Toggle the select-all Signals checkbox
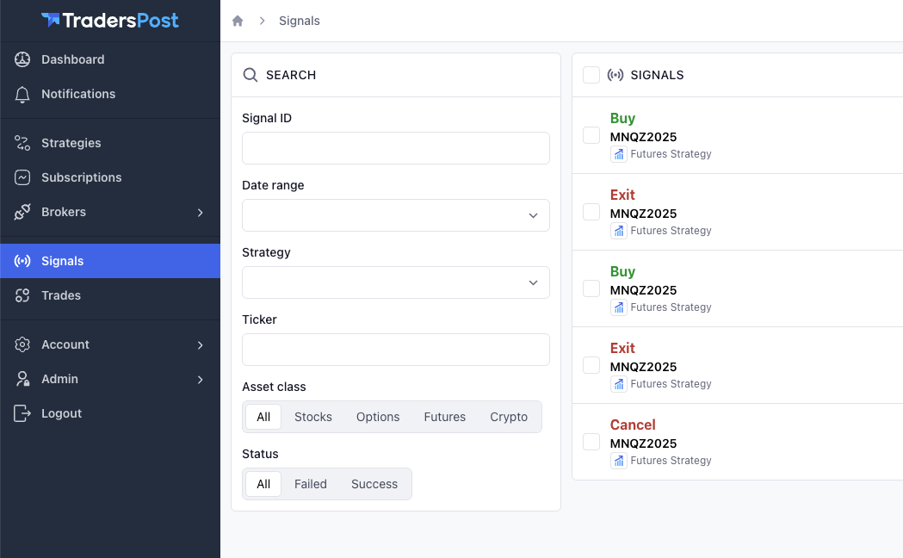Screen dimensions: 903x558 591,75
